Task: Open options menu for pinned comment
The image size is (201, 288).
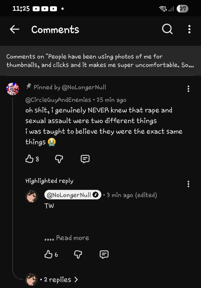Action: 188,89
